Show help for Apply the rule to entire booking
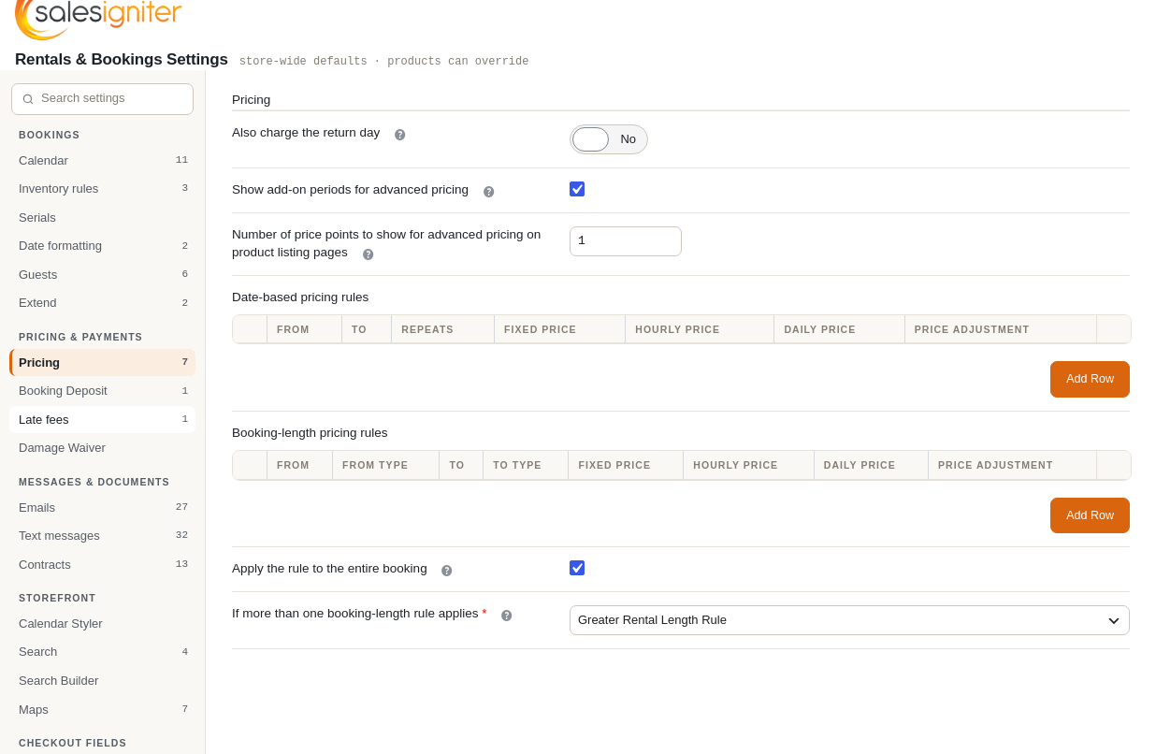 (x=446, y=571)
